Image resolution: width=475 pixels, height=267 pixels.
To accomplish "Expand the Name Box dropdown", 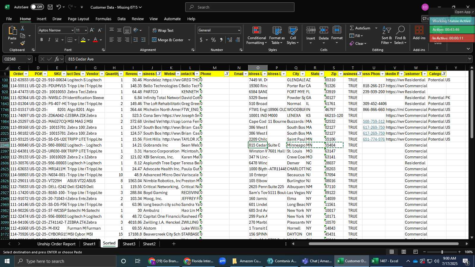I will (x=29, y=59).
